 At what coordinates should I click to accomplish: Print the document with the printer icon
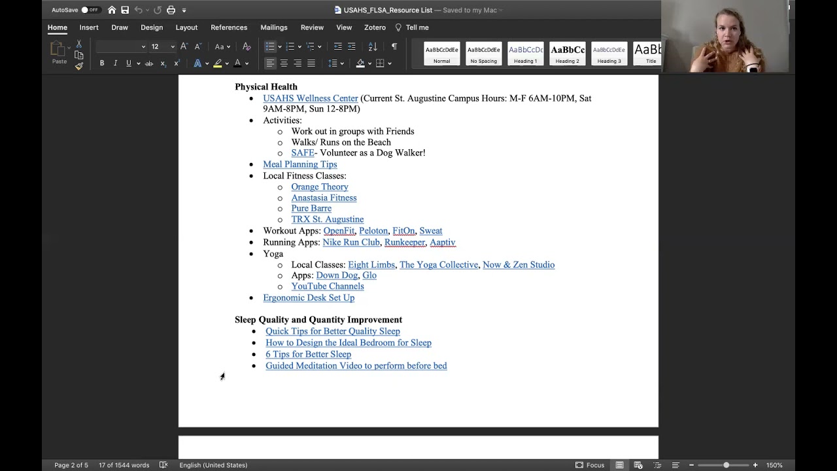pos(171,10)
